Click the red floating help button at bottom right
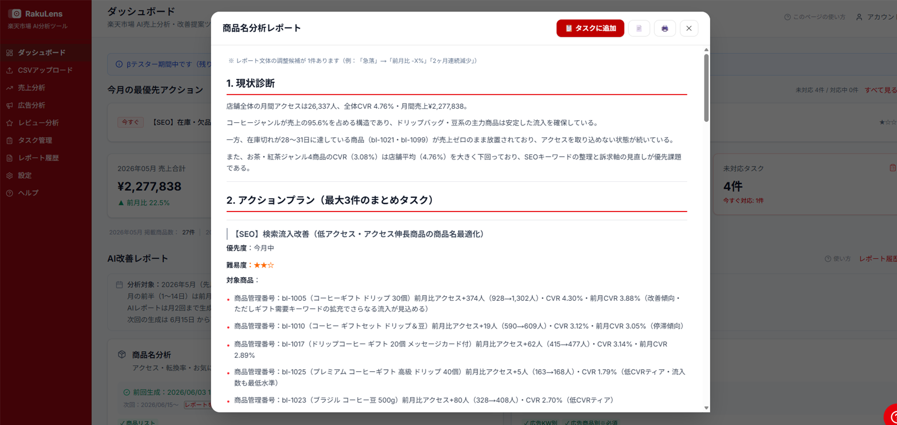The width and height of the screenshot is (897, 425). 890,416
